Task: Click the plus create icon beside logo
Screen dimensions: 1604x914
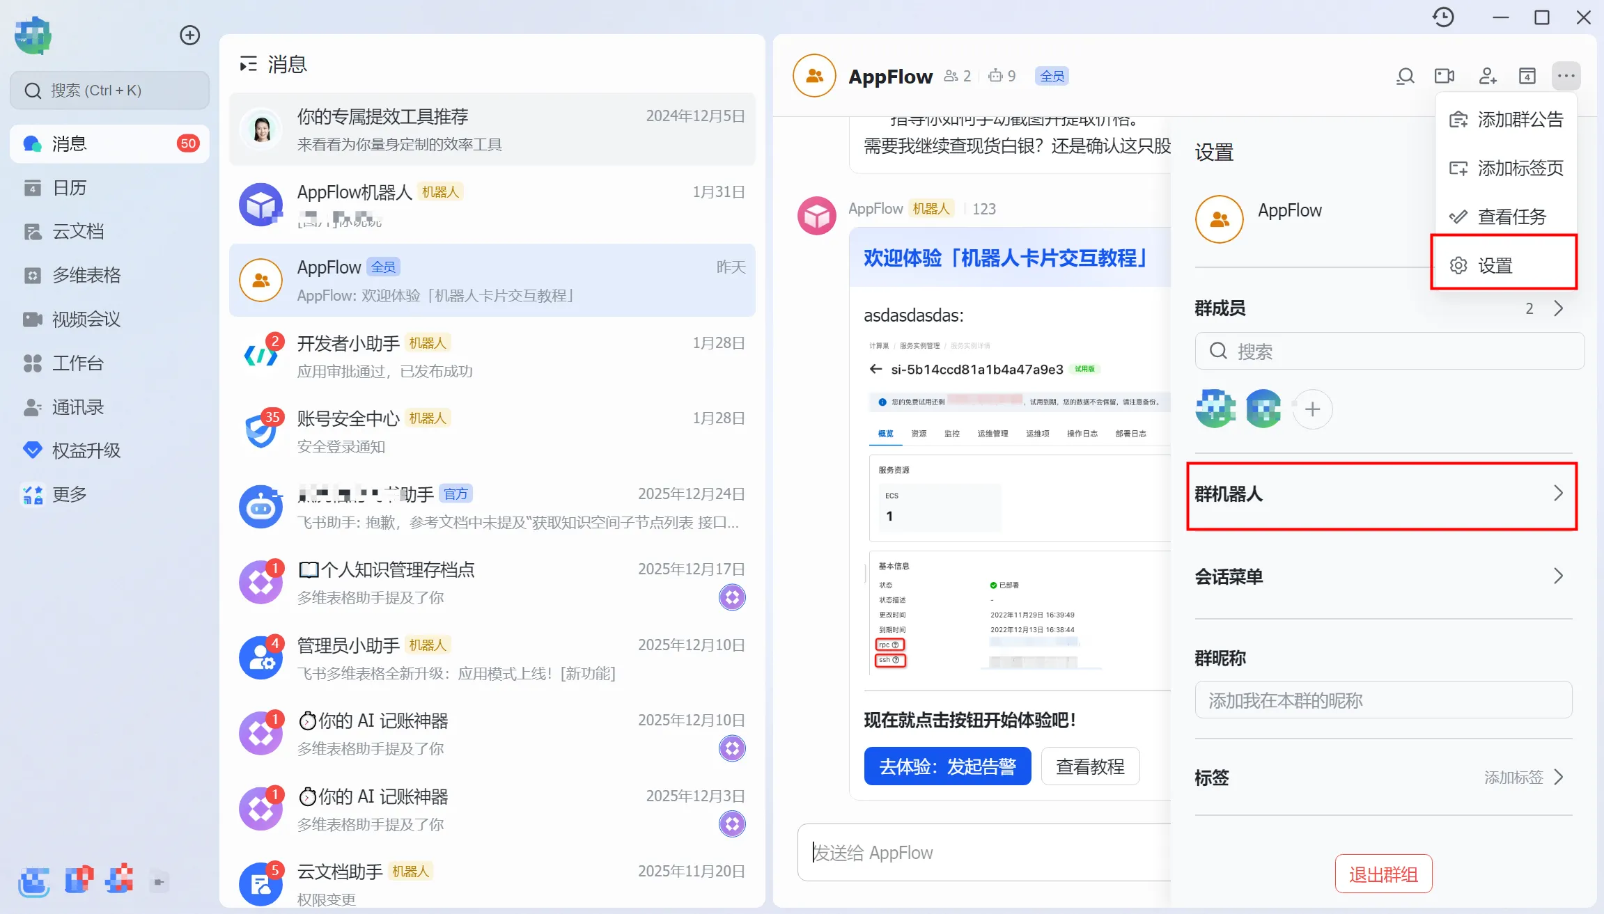Action: tap(189, 36)
